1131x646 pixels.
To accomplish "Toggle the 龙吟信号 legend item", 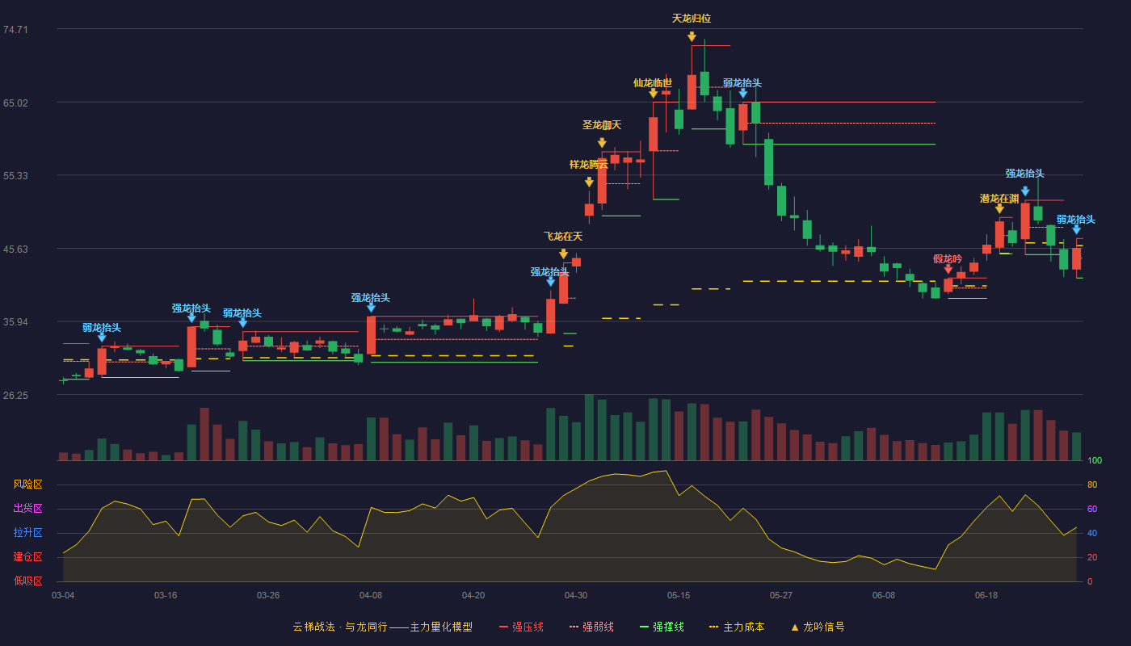I will pos(818,627).
